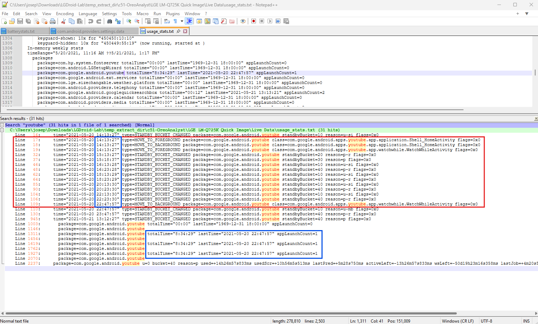The height and width of the screenshot is (324, 538).
Task: Toggle Show All Characters pilcrow icon
Action: 175,21
